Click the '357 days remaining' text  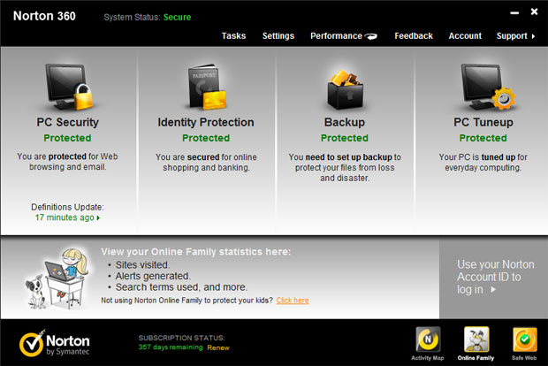(171, 347)
